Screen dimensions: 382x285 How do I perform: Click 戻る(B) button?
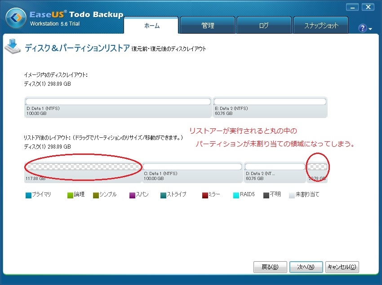click(x=270, y=267)
